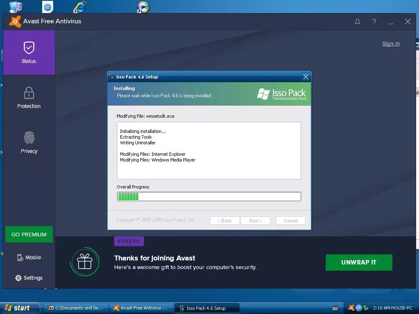Click the Avast logo in title bar
The image size is (419, 314).
tap(15, 22)
